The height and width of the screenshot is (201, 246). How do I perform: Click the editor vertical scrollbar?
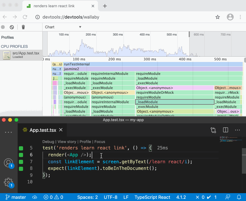coord(244,161)
